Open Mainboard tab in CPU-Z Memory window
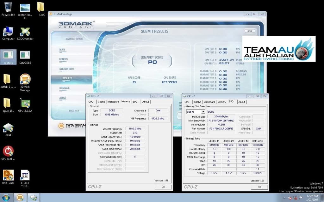The image size is (324, 202). pos(113,102)
